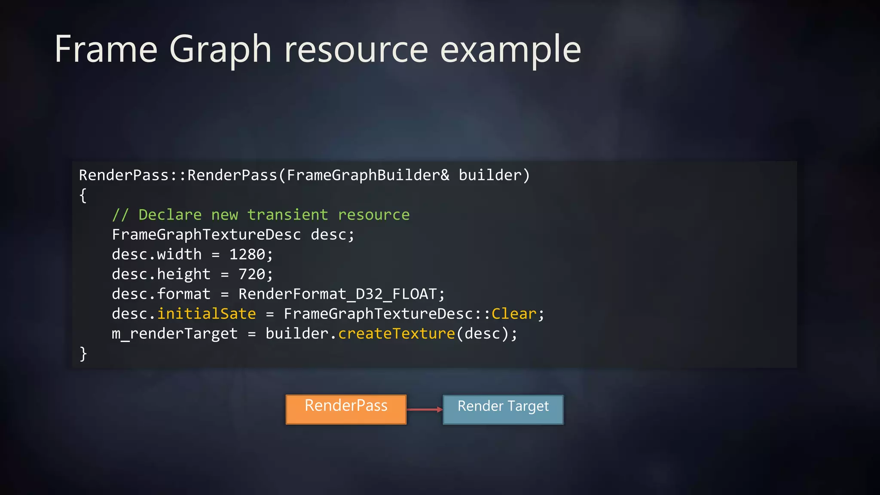Click the opening curly brace

[83, 196]
